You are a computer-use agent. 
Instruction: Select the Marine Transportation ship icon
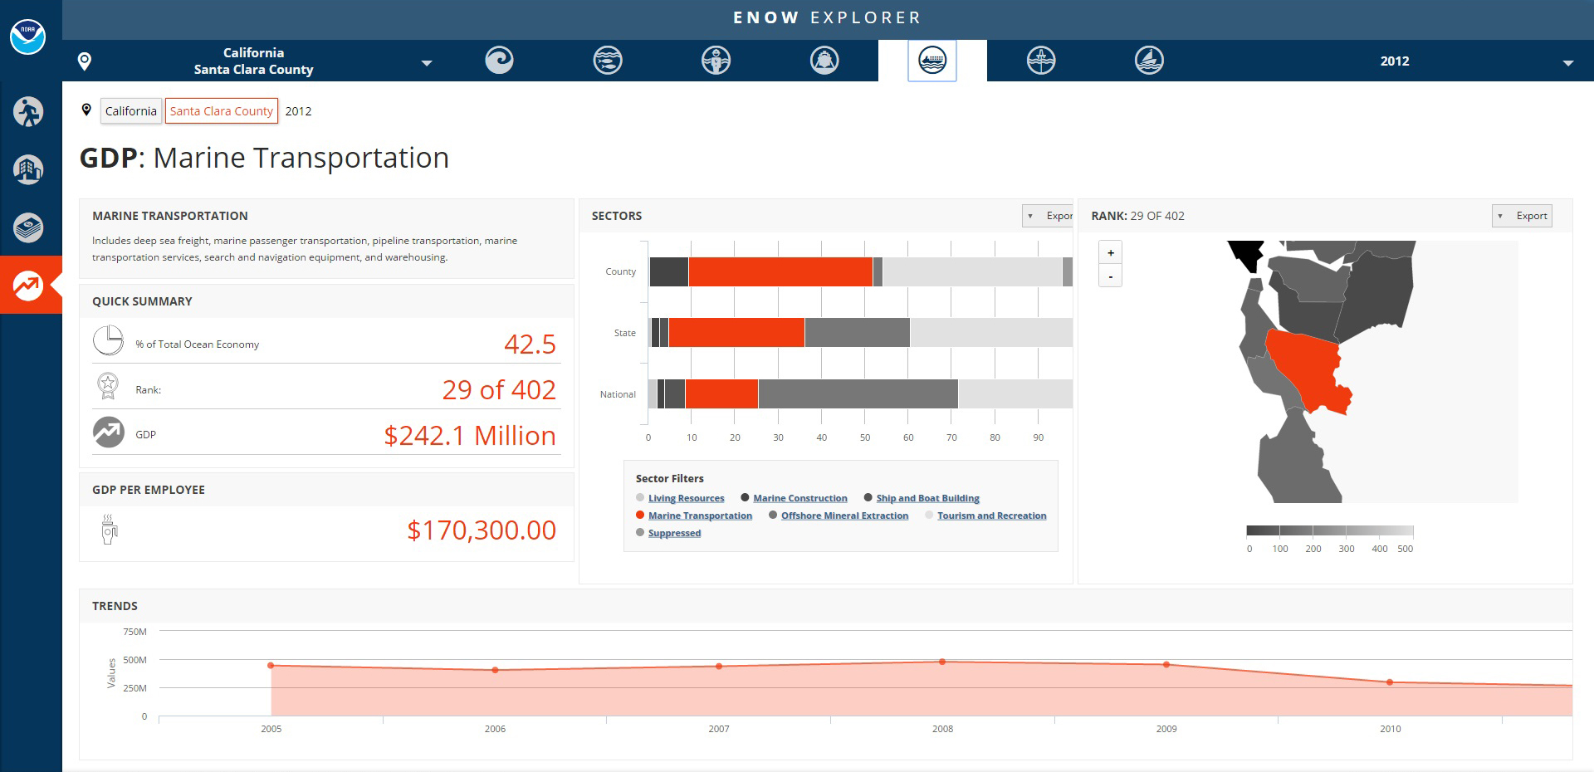(932, 61)
